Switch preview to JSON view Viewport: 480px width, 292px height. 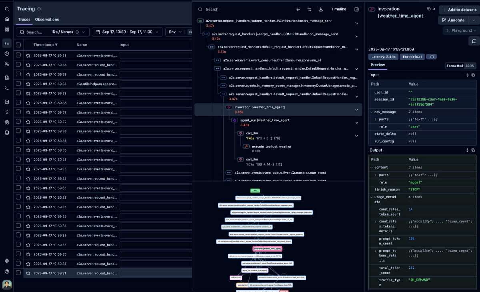coord(470,66)
